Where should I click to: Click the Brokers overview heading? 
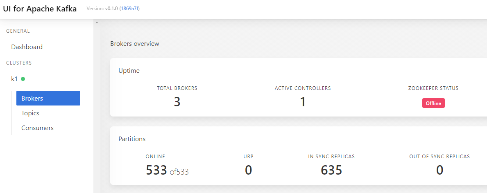tap(135, 44)
